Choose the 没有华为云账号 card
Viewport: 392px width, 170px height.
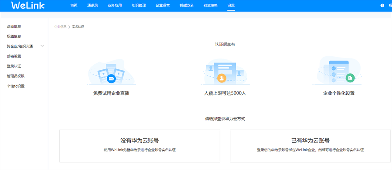coord(140,146)
